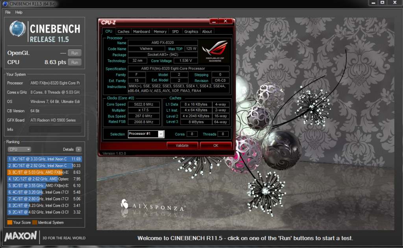Maximize the Cinebench window
403x248 pixels.
click(383, 3)
